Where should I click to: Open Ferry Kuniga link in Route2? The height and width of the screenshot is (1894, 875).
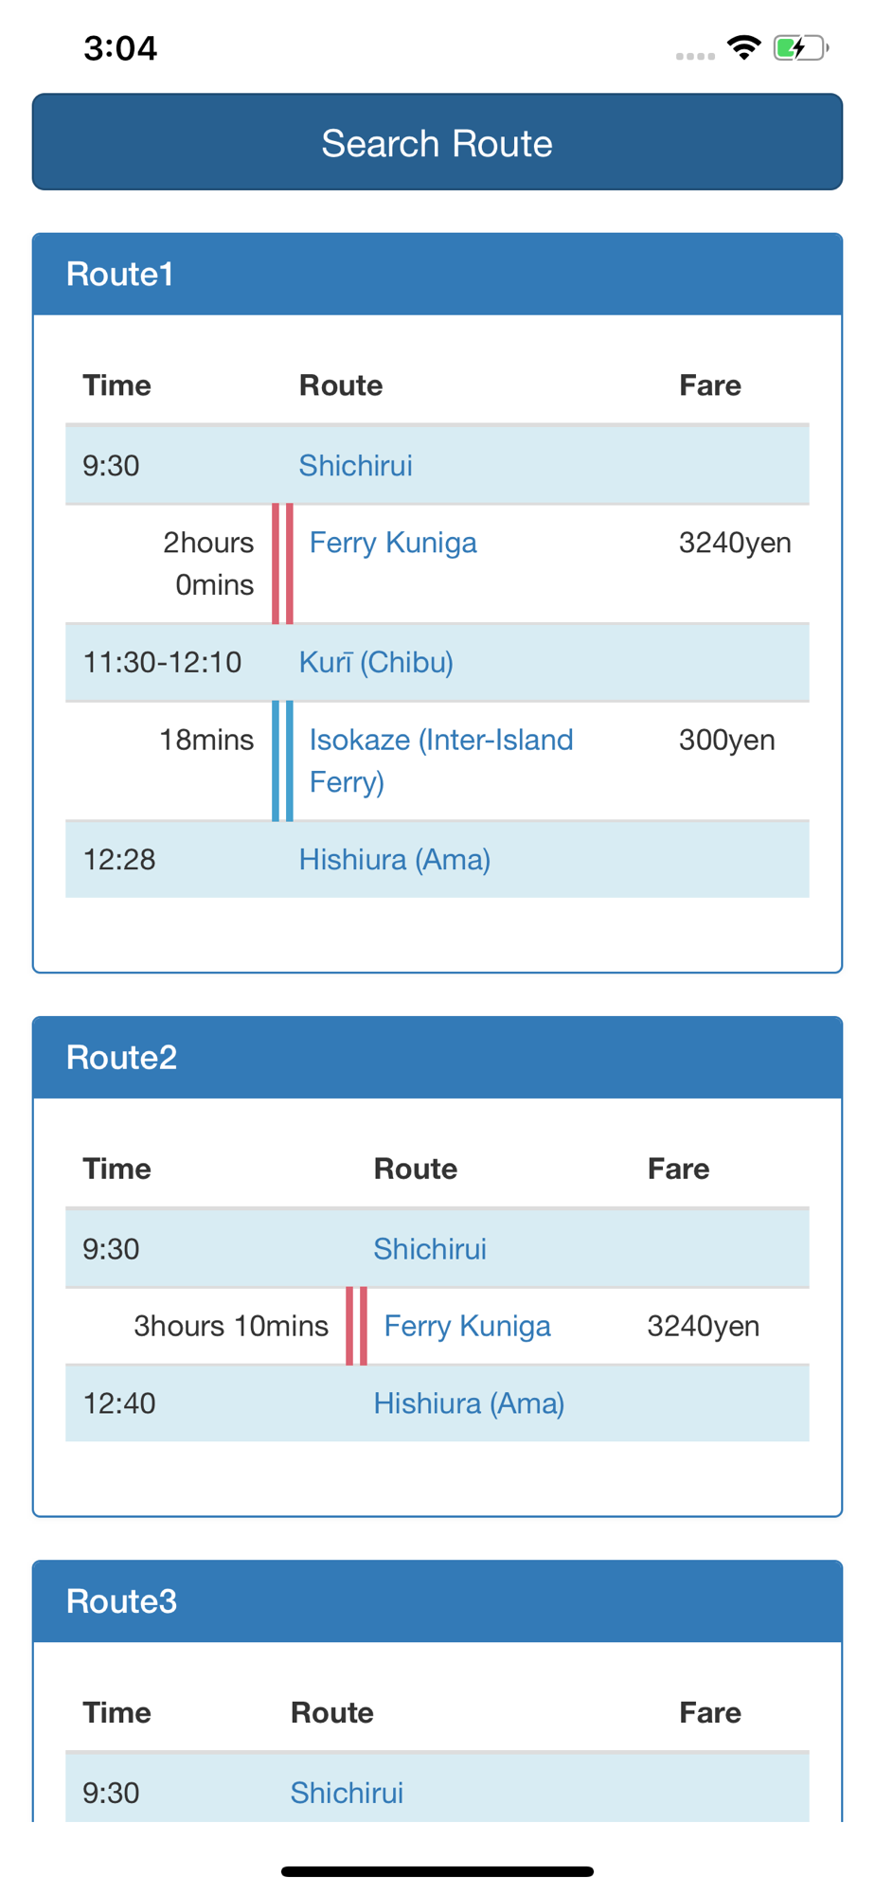click(467, 1326)
